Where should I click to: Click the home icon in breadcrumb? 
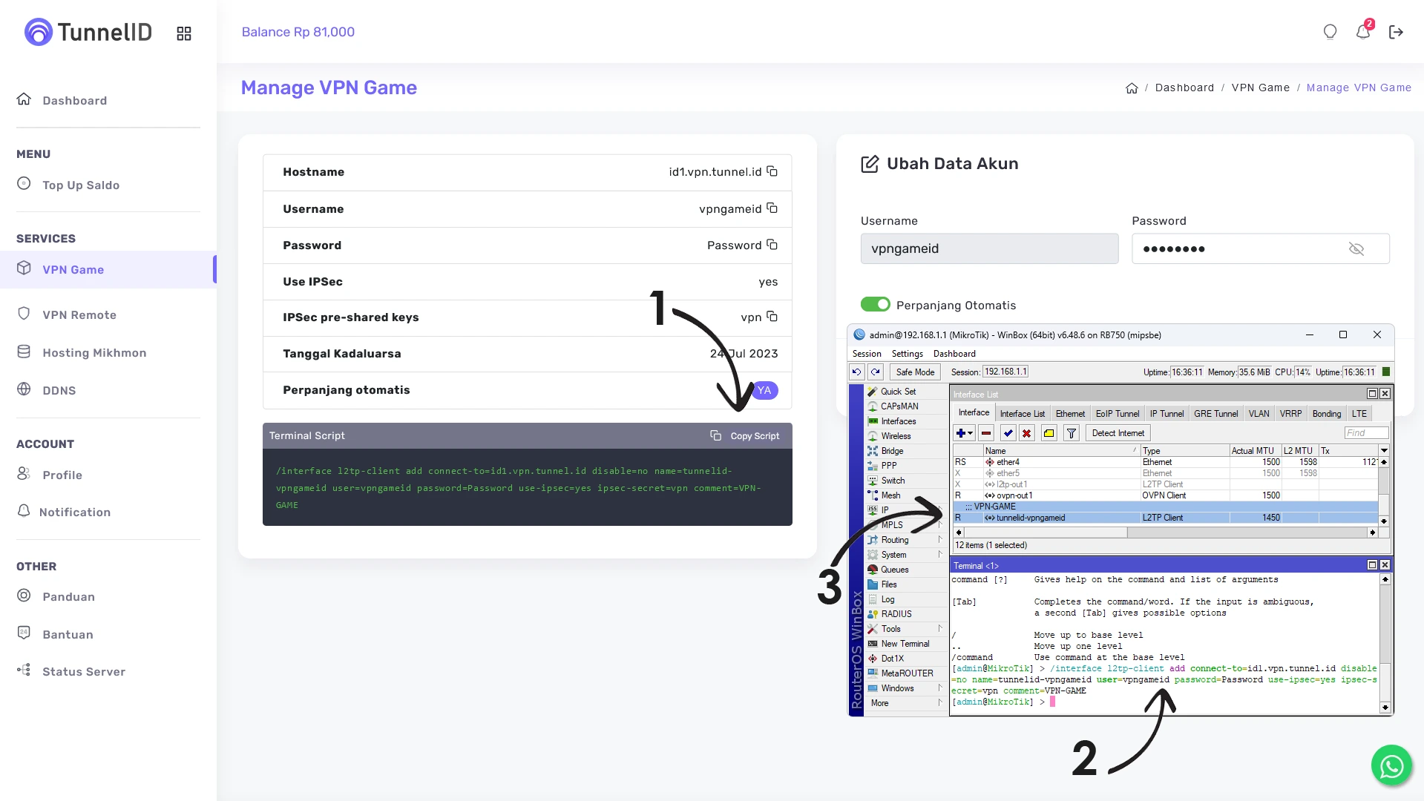[1132, 88]
